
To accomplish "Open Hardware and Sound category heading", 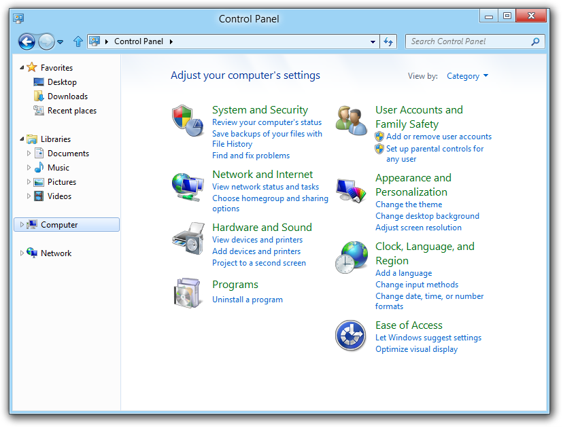I will [x=262, y=227].
